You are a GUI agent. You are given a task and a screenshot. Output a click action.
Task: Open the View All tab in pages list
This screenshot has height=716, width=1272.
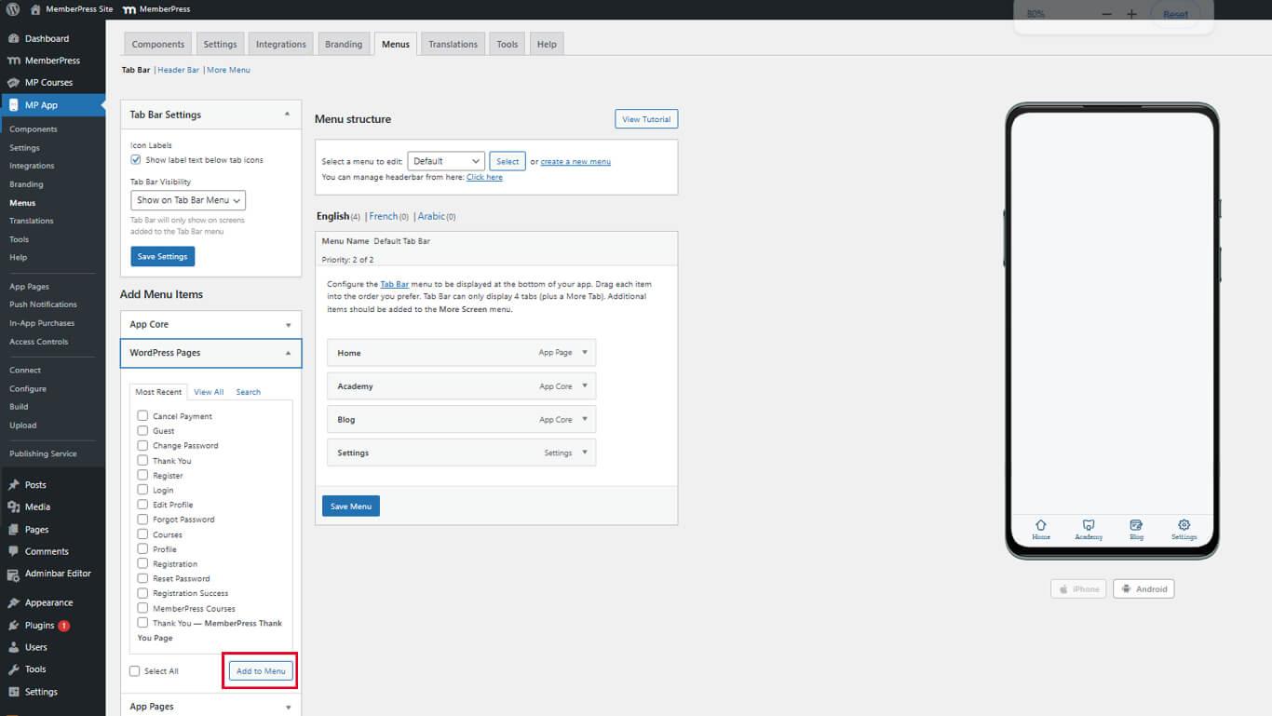[208, 391]
